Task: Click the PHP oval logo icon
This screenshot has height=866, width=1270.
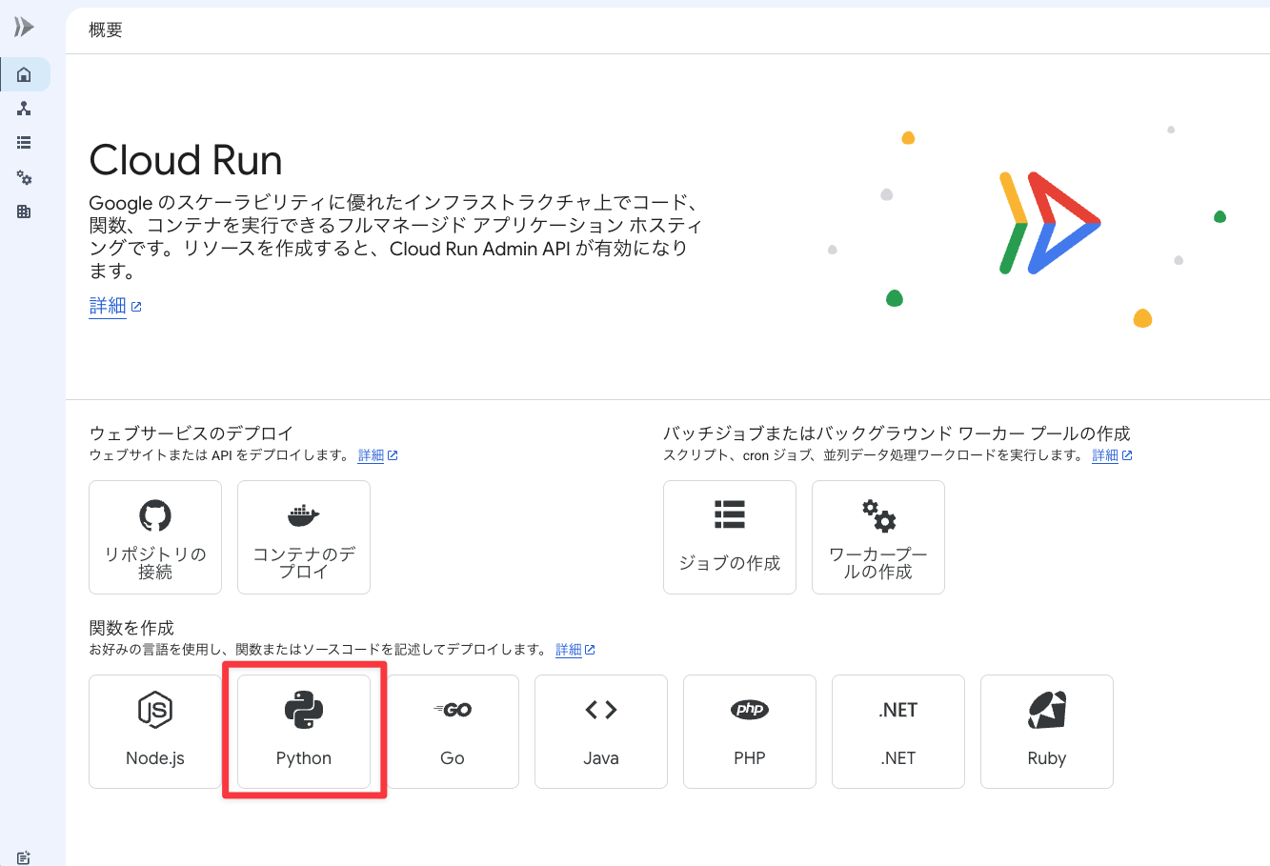Action: 750,709
